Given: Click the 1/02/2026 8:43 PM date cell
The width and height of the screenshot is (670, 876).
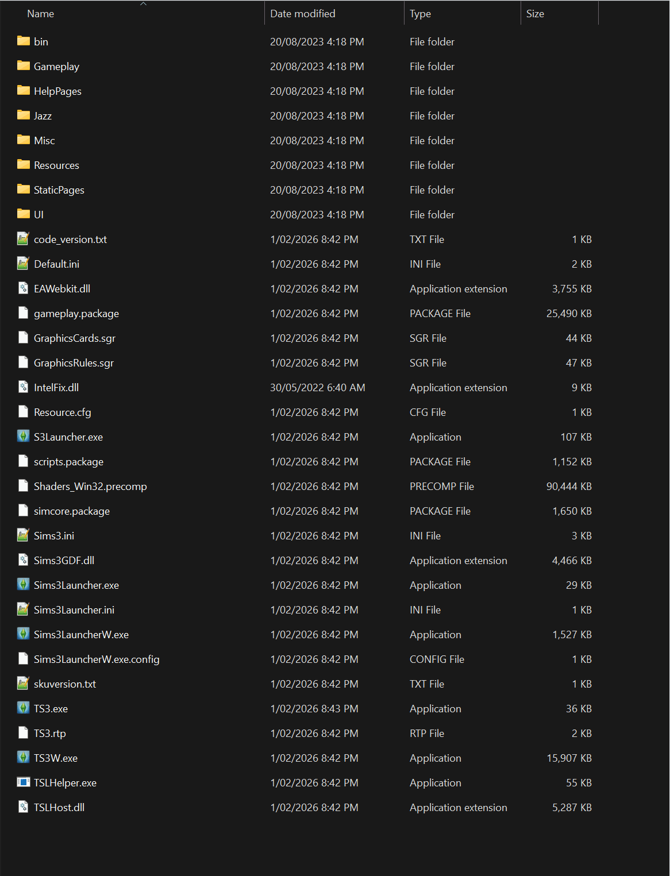Looking at the screenshot, I should (314, 708).
